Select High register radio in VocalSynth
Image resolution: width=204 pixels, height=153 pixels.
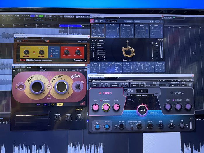tap(92, 45)
